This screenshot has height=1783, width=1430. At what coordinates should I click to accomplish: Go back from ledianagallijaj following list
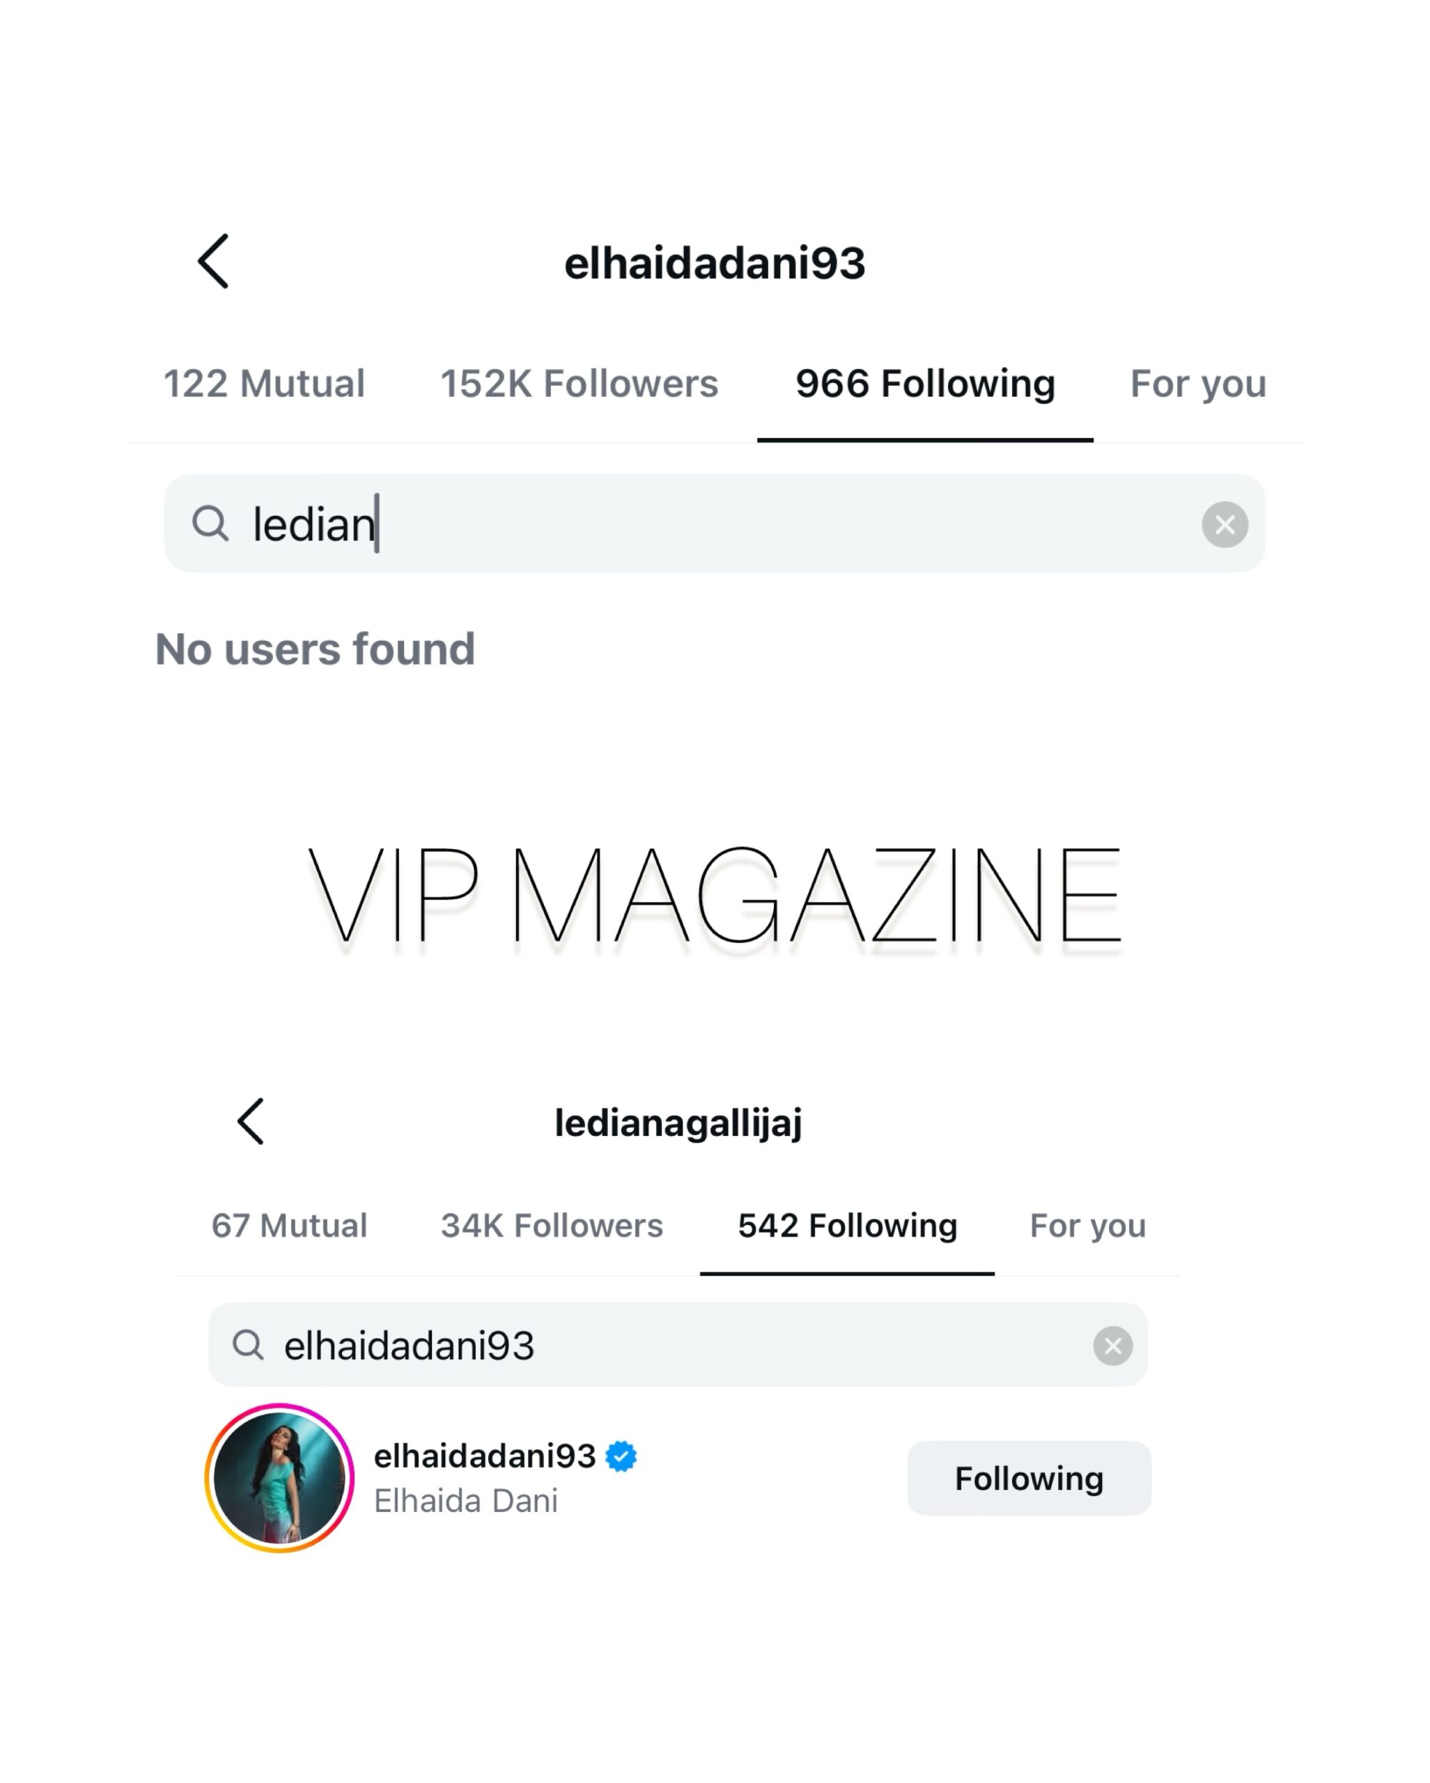250,1121
